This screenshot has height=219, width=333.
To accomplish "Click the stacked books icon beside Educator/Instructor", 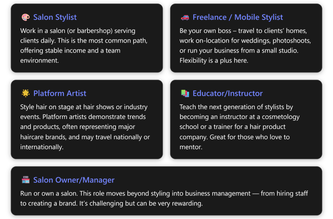I will [x=185, y=94].
